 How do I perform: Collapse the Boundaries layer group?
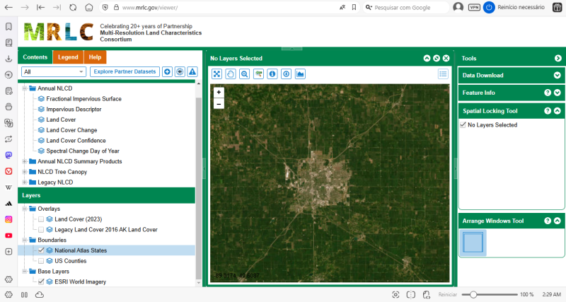(x=25, y=240)
